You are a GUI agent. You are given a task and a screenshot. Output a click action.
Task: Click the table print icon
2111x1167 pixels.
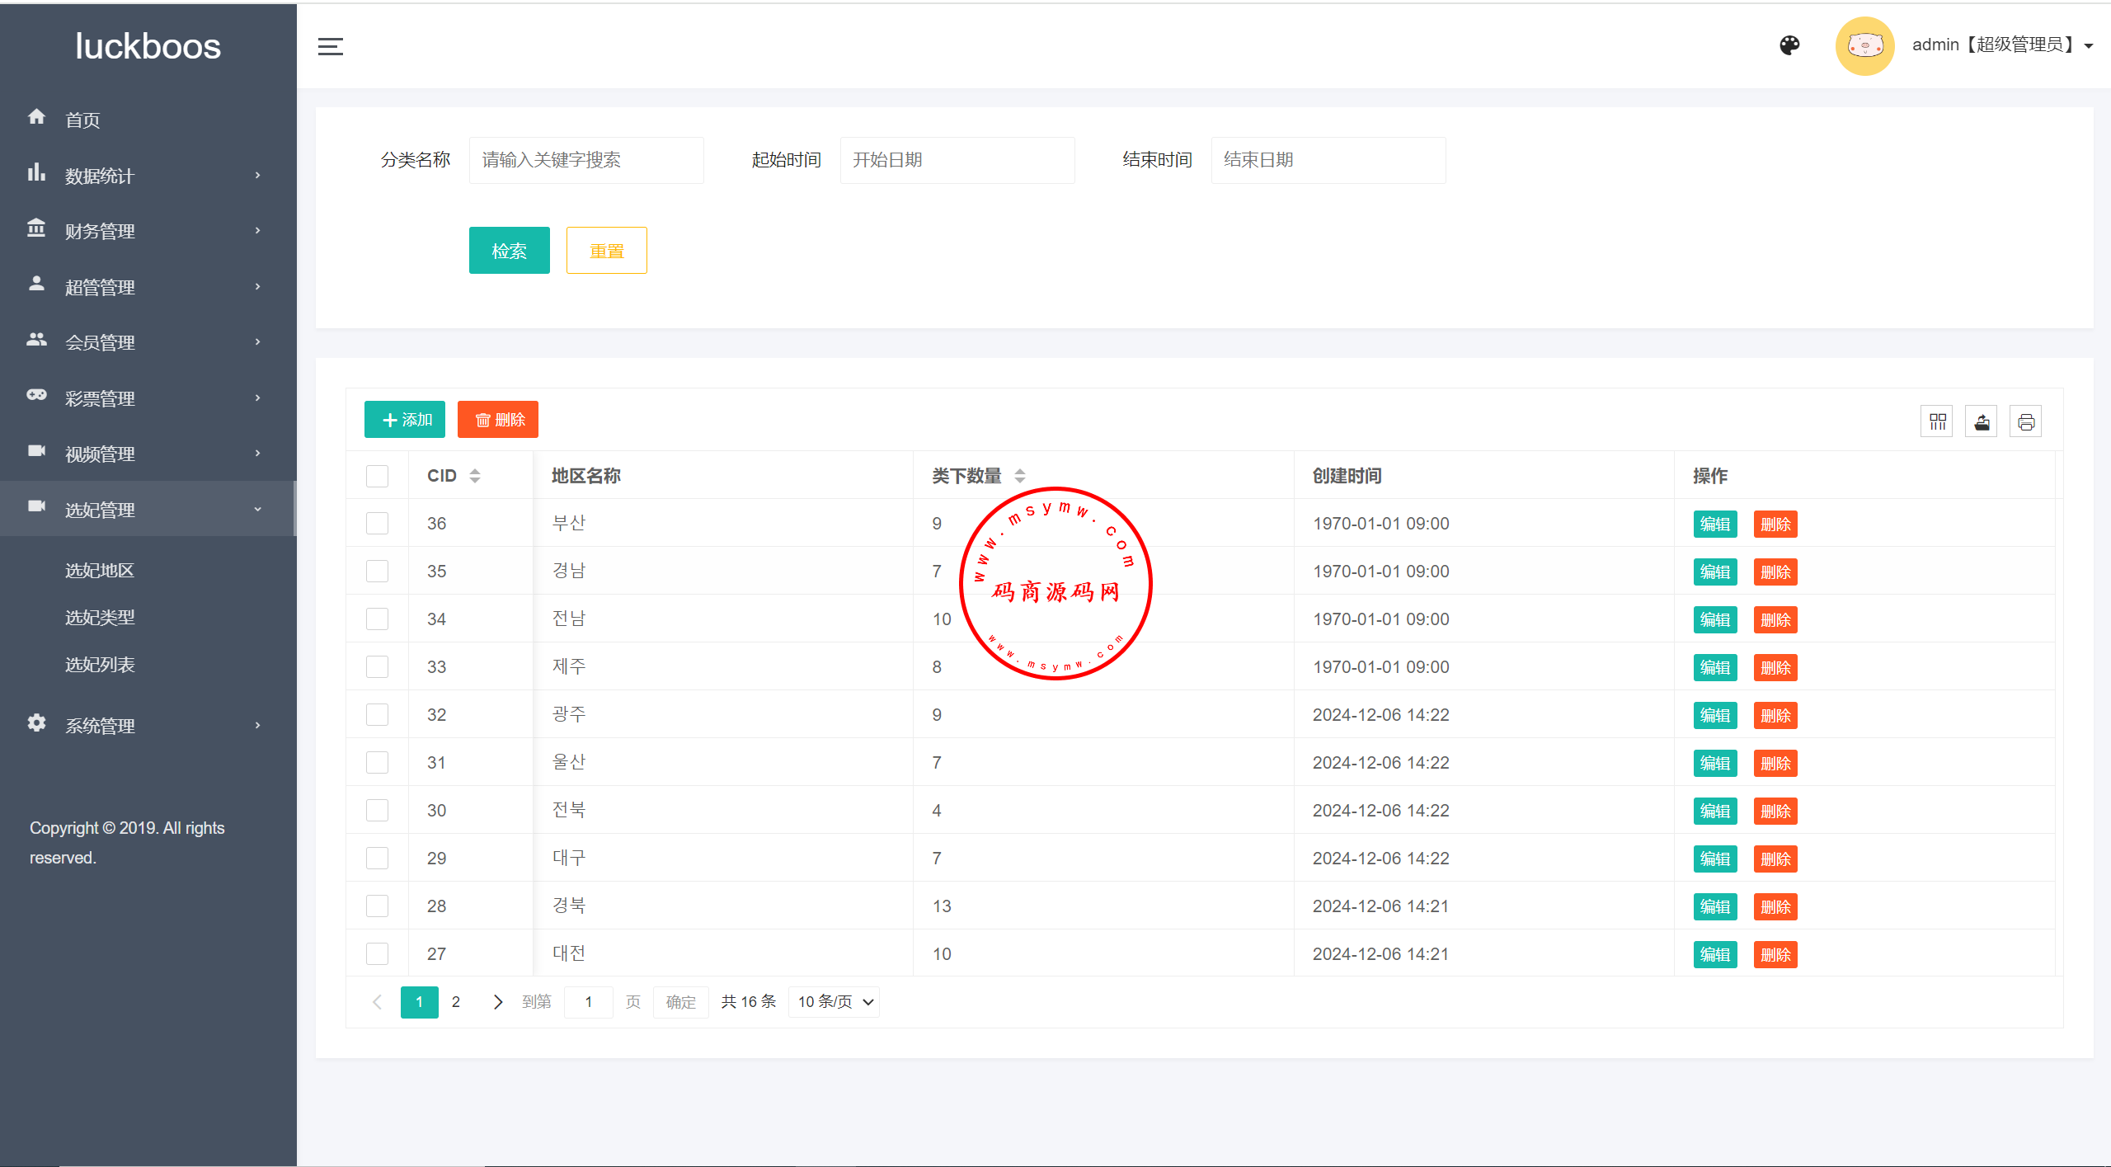[2026, 422]
